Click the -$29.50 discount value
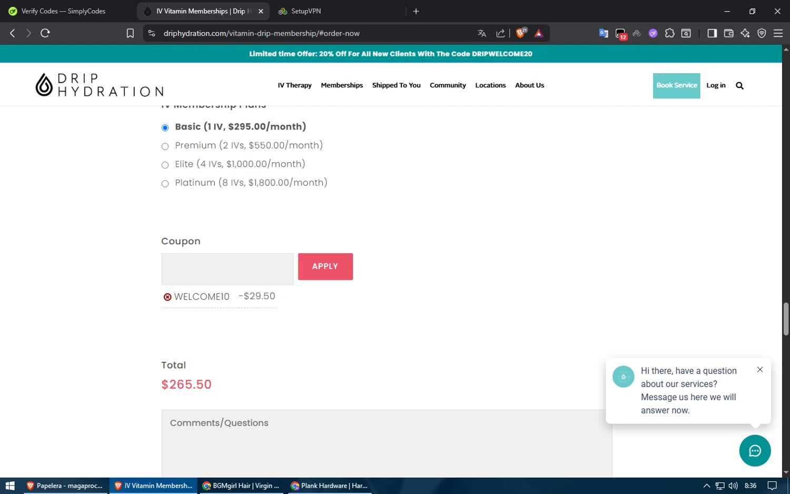 pos(257,296)
